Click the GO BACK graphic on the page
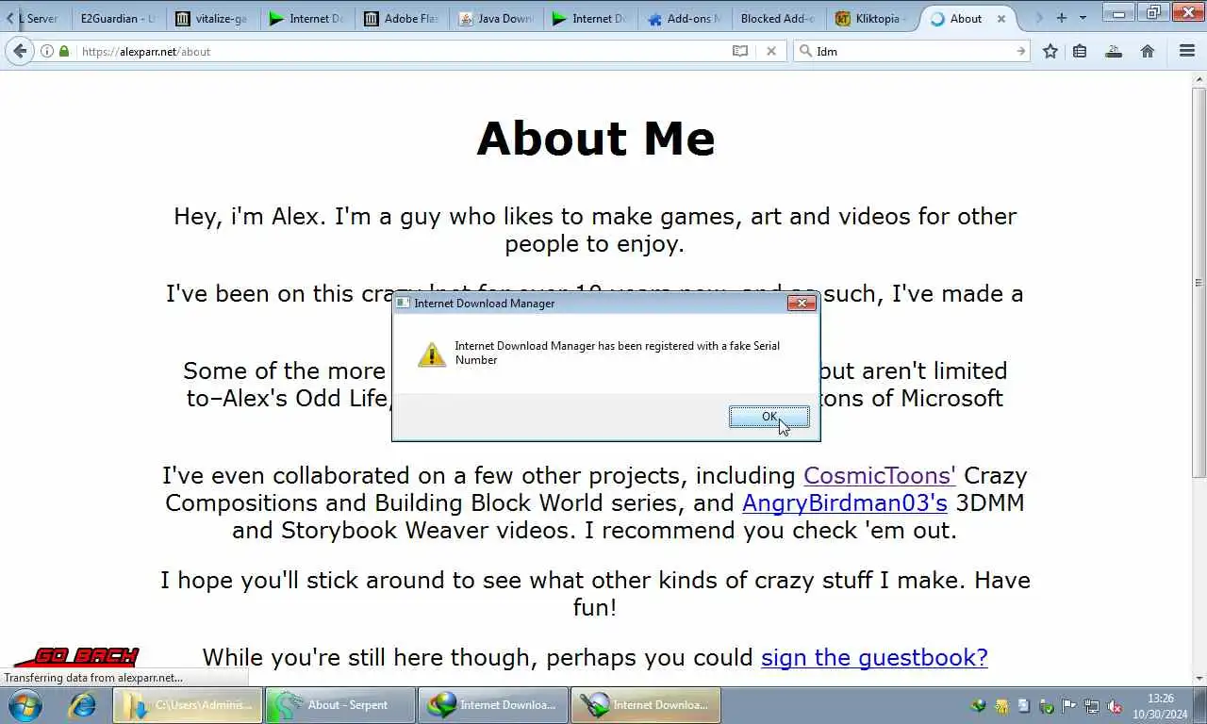Screen dimensions: 1207x724 [x=77, y=656]
